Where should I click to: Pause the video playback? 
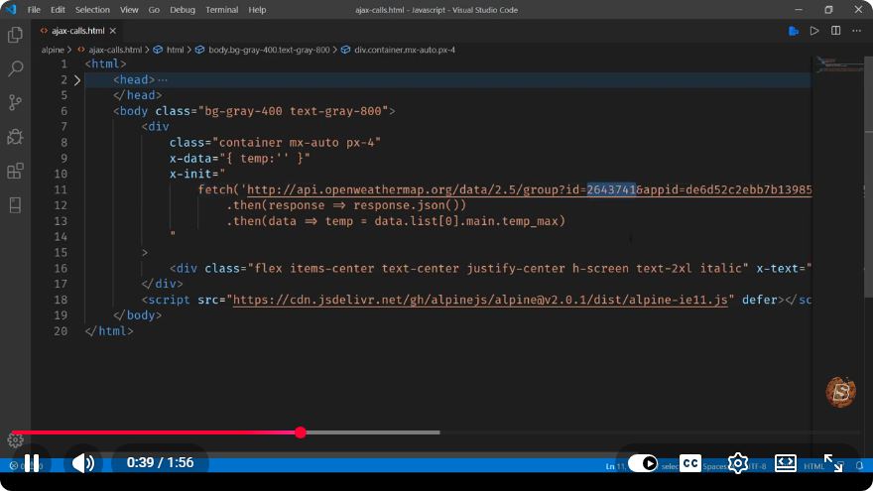pos(32,462)
